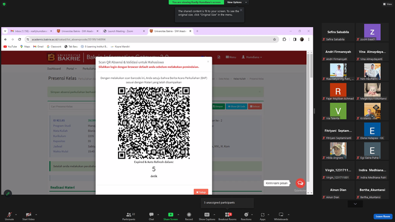This screenshot has height=222, width=395.
Task: Select the Elena Hutapea participant tile
Action: (x=372, y=131)
